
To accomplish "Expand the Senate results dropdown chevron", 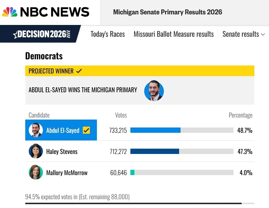I will 263,34.
